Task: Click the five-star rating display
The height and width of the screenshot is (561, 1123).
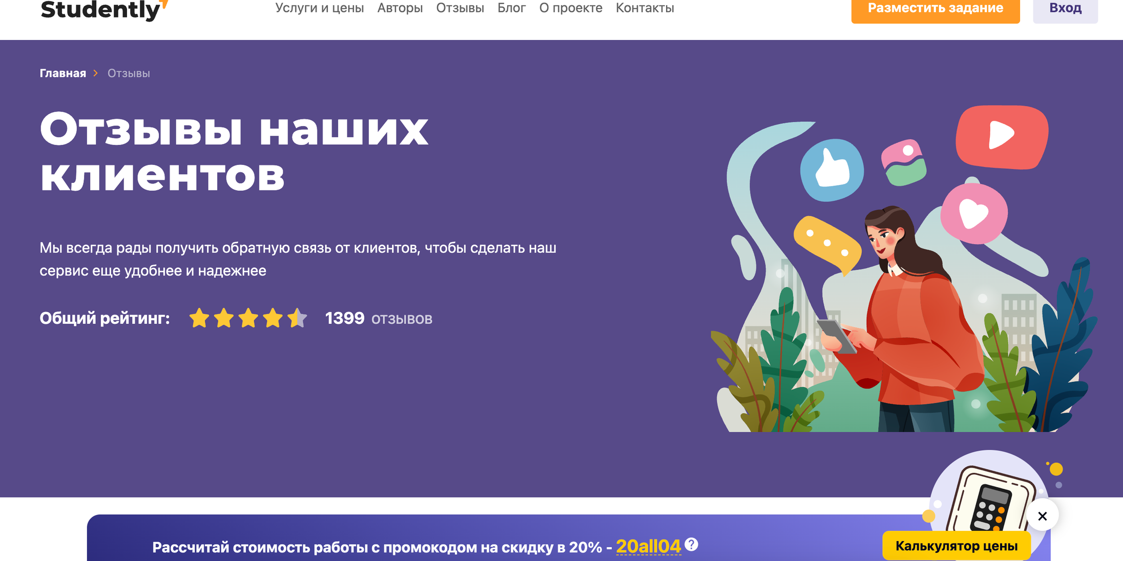Action: pyautogui.click(x=248, y=318)
